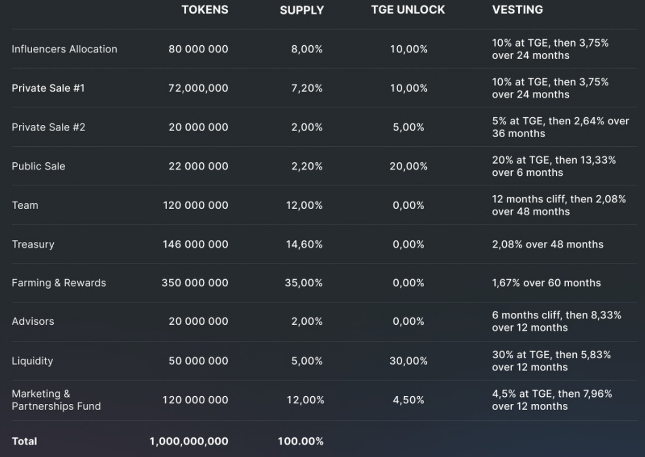
Task: Select the Private Sale #1 row label
Action: 48,88
